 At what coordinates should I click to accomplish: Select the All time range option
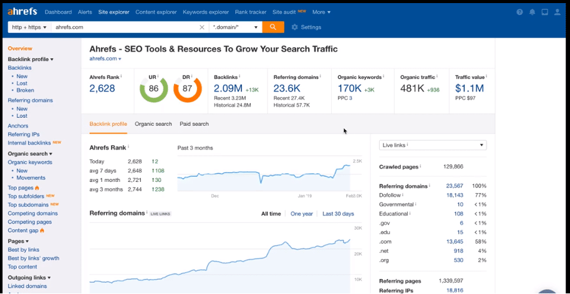(271, 214)
